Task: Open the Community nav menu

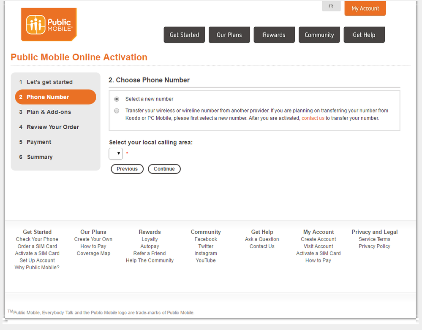Action: [319, 35]
